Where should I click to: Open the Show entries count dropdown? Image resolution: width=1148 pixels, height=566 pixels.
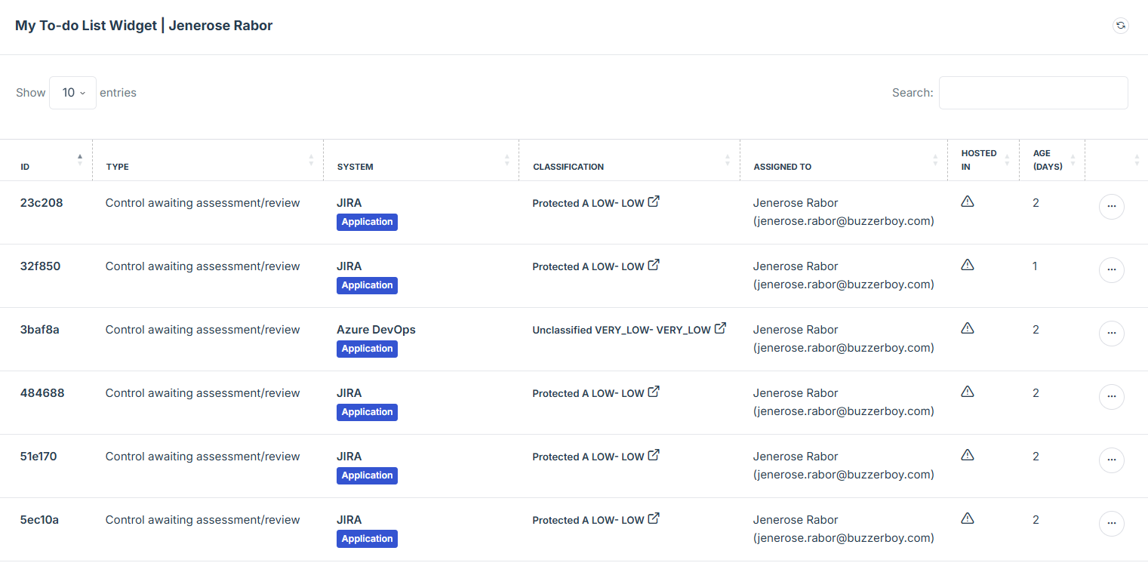pos(72,93)
